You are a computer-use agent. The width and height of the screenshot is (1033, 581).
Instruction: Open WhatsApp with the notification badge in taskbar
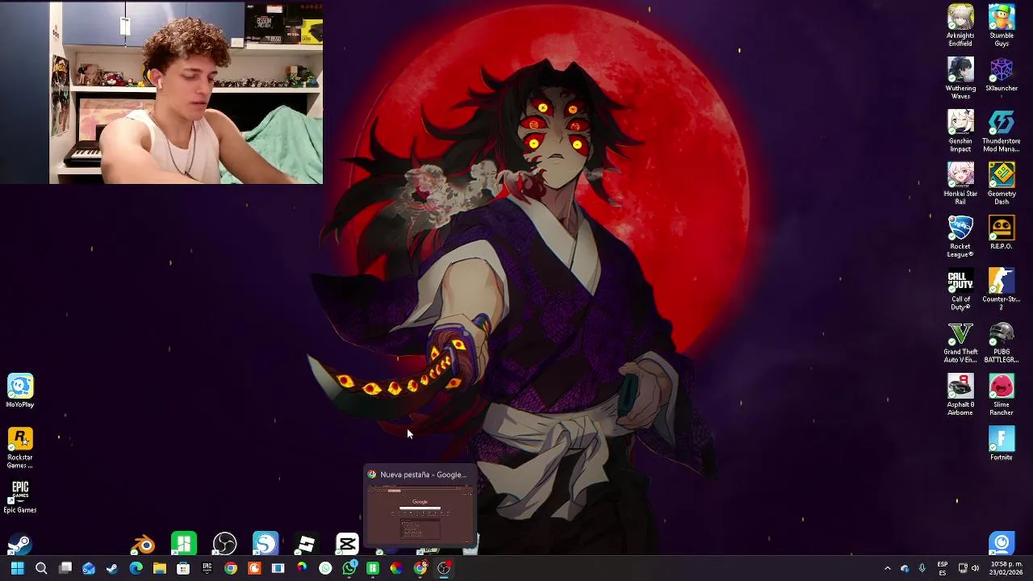349,568
